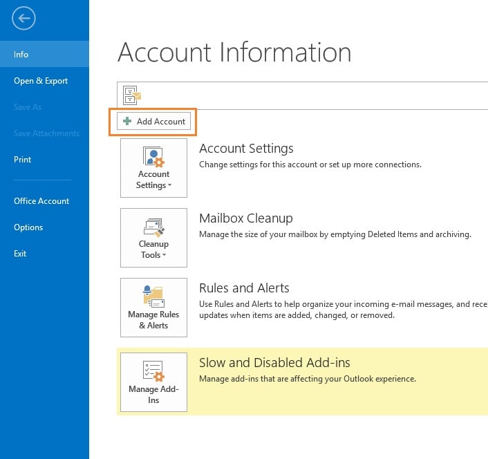The width and height of the screenshot is (488, 459).
Task: Click the Manage Add-Ins checklist-gear icon
Action: 153,371
